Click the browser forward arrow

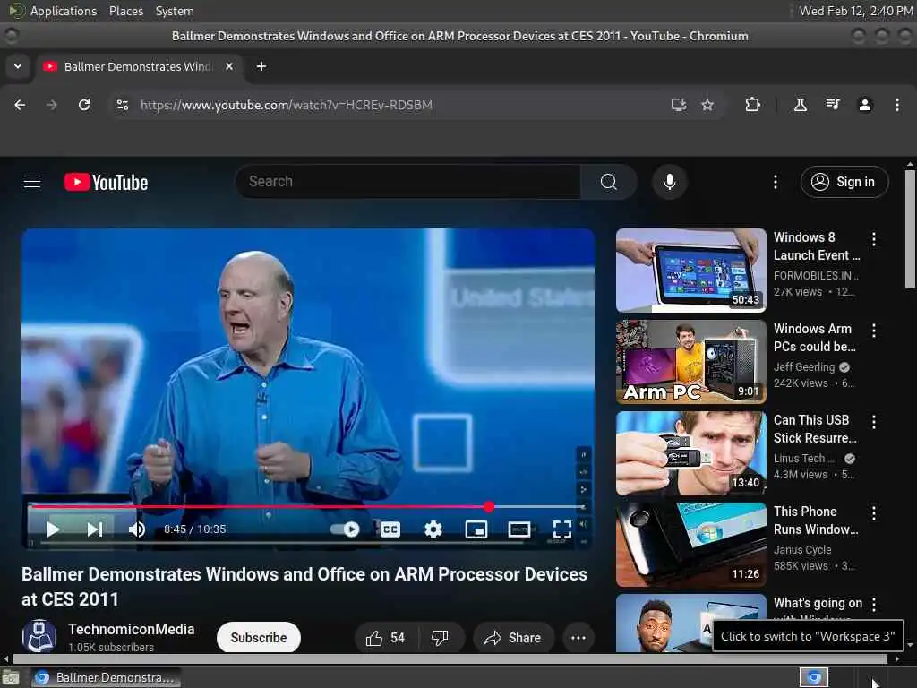click(x=52, y=105)
